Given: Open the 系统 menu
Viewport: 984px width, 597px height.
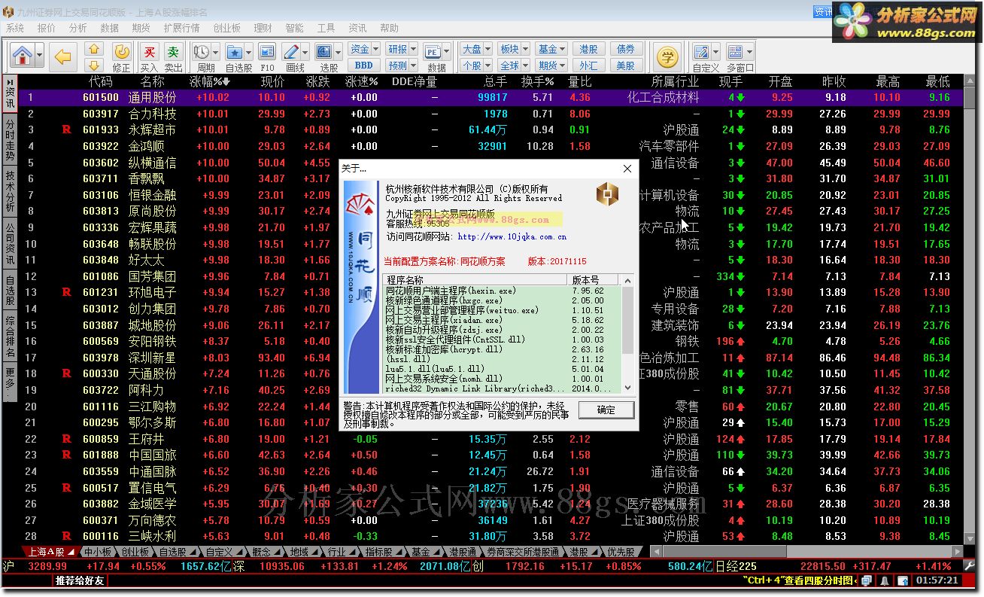Looking at the screenshot, I should [15, 28].
